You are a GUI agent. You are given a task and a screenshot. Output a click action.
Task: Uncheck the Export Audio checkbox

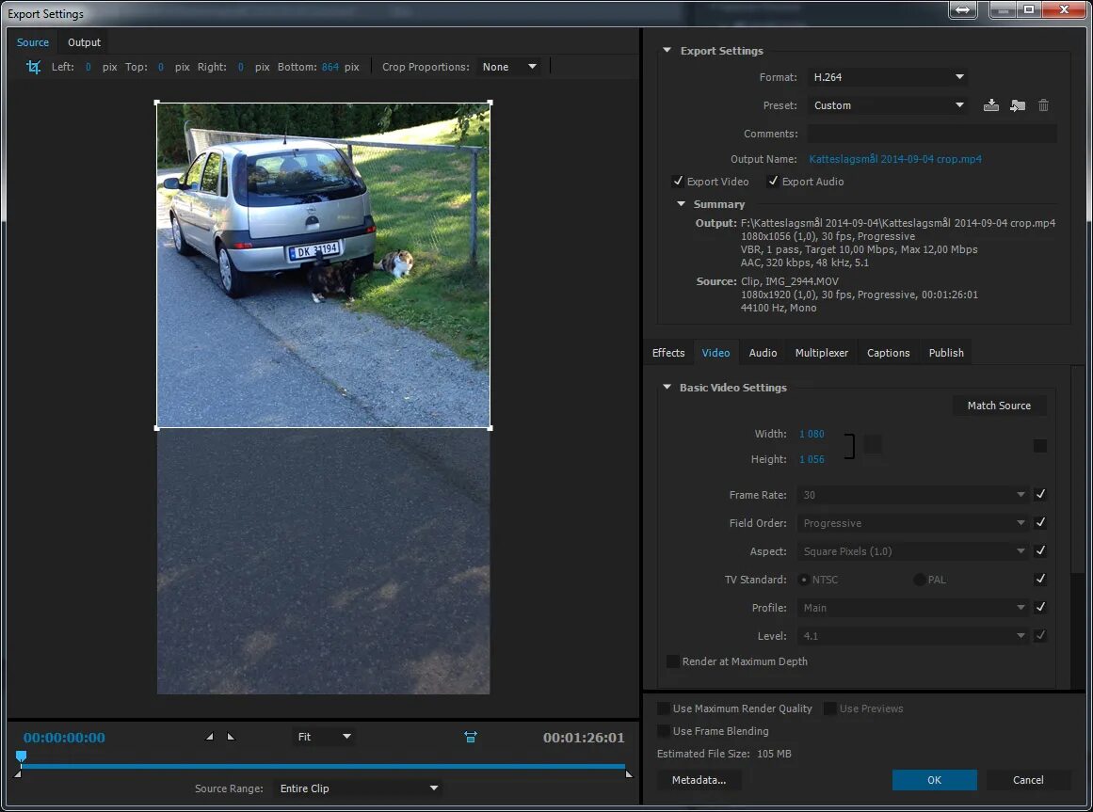click(x=773, y=182)
